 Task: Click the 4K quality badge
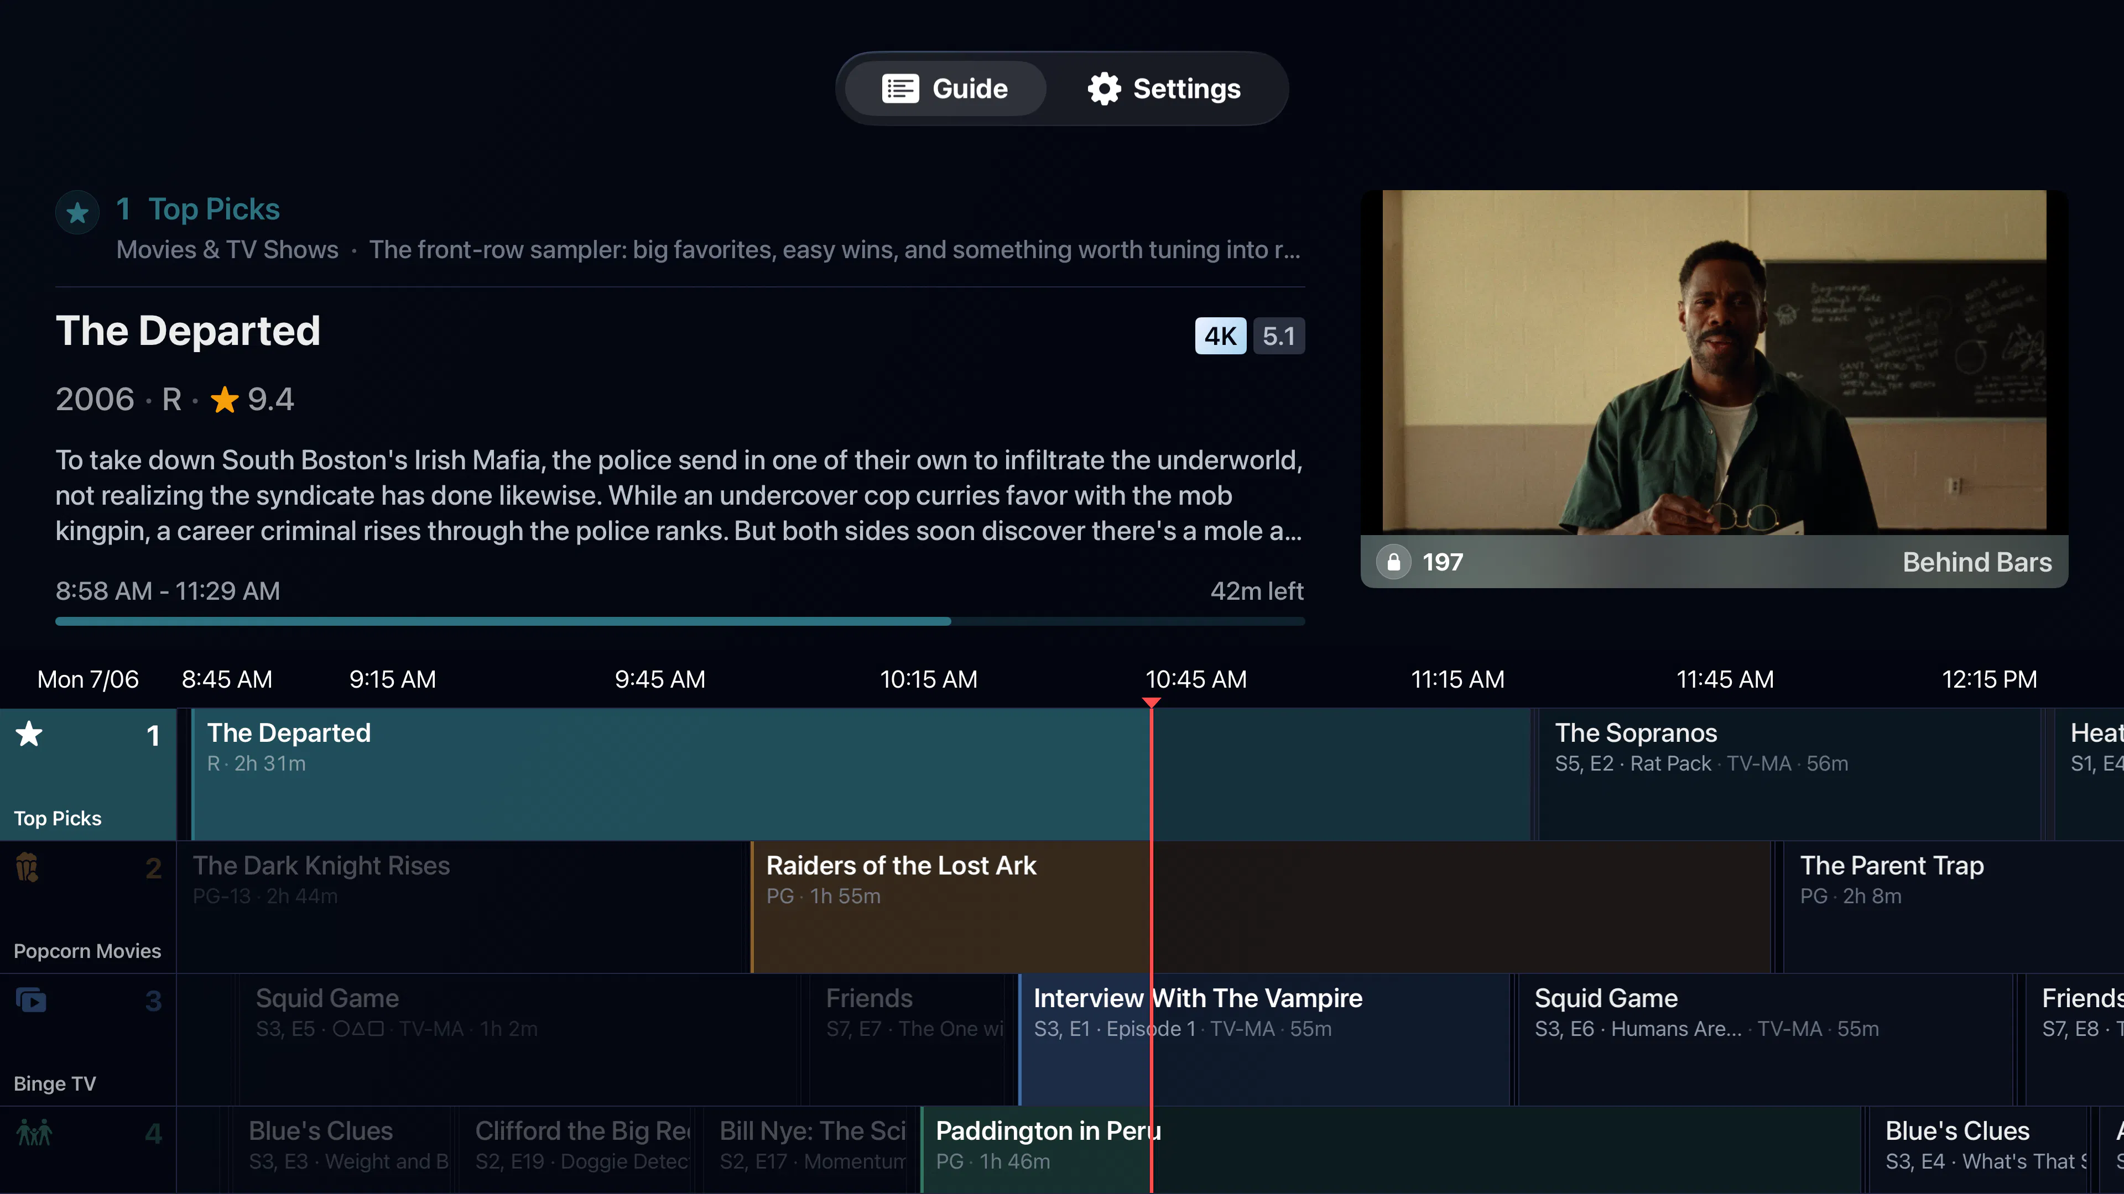click(1220, 336)
